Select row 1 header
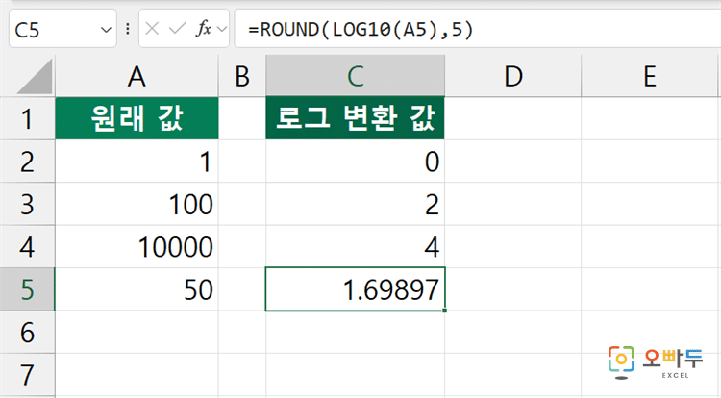 (27, 118)
